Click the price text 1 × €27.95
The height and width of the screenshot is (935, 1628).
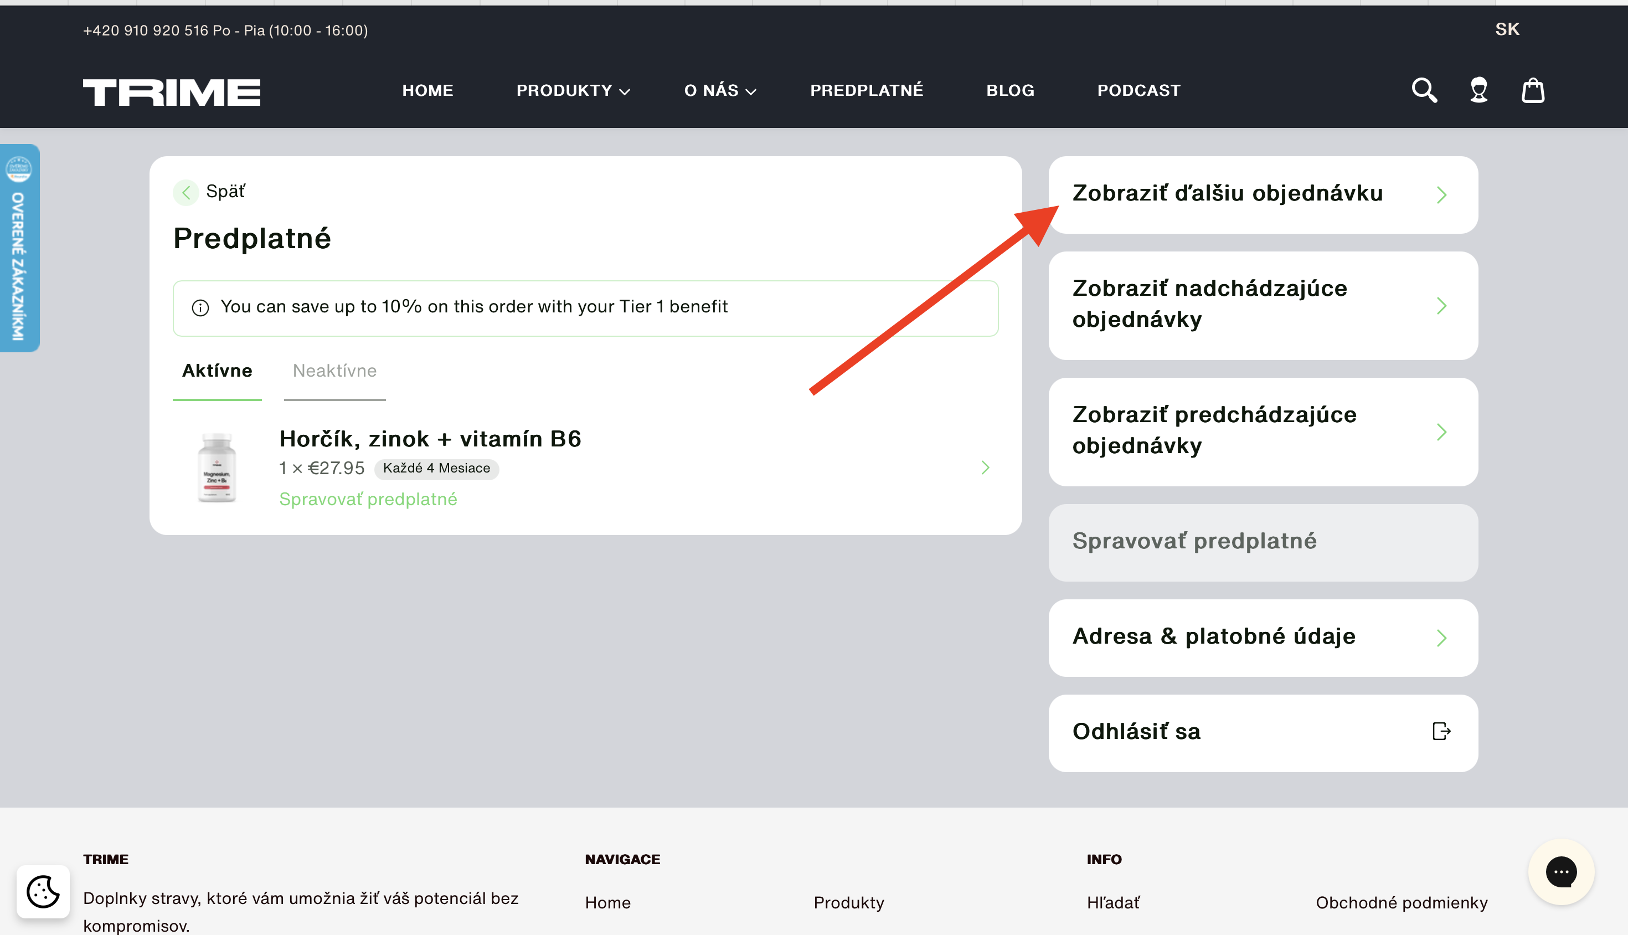[x=322, y=469]
